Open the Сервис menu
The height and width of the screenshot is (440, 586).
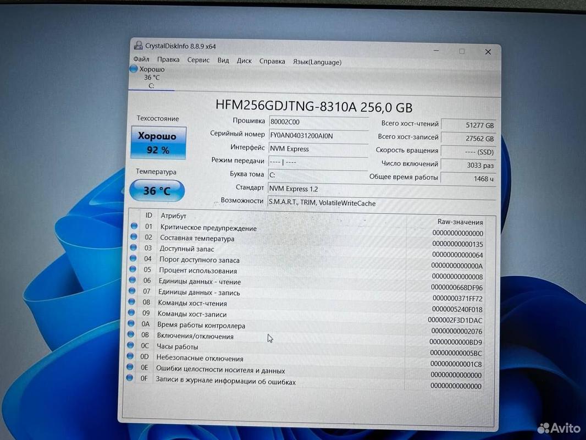click(x=198, y=60)
